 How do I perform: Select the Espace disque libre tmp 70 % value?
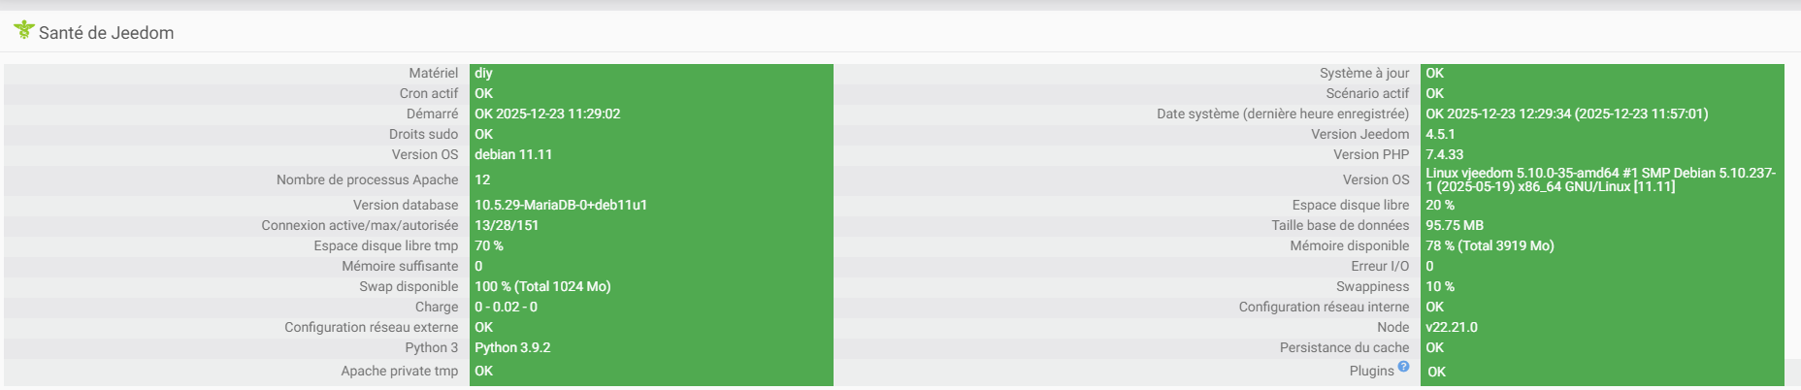tap(489, 245)
